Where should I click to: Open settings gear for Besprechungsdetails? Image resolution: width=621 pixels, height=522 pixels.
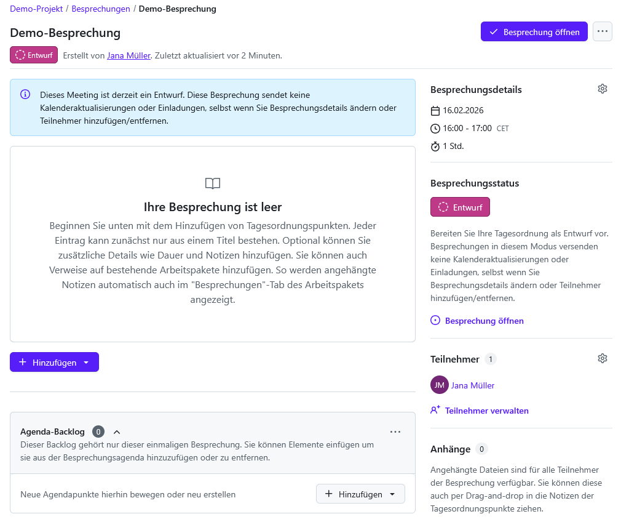[603, 89]
